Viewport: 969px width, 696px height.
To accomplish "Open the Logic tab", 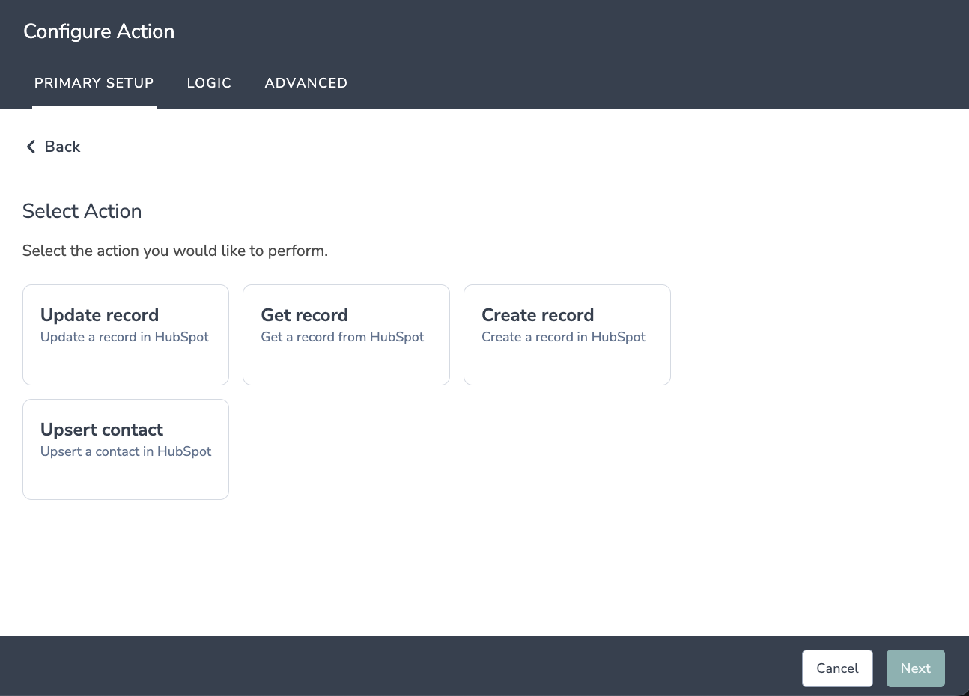I will click(x=209, y=83).
